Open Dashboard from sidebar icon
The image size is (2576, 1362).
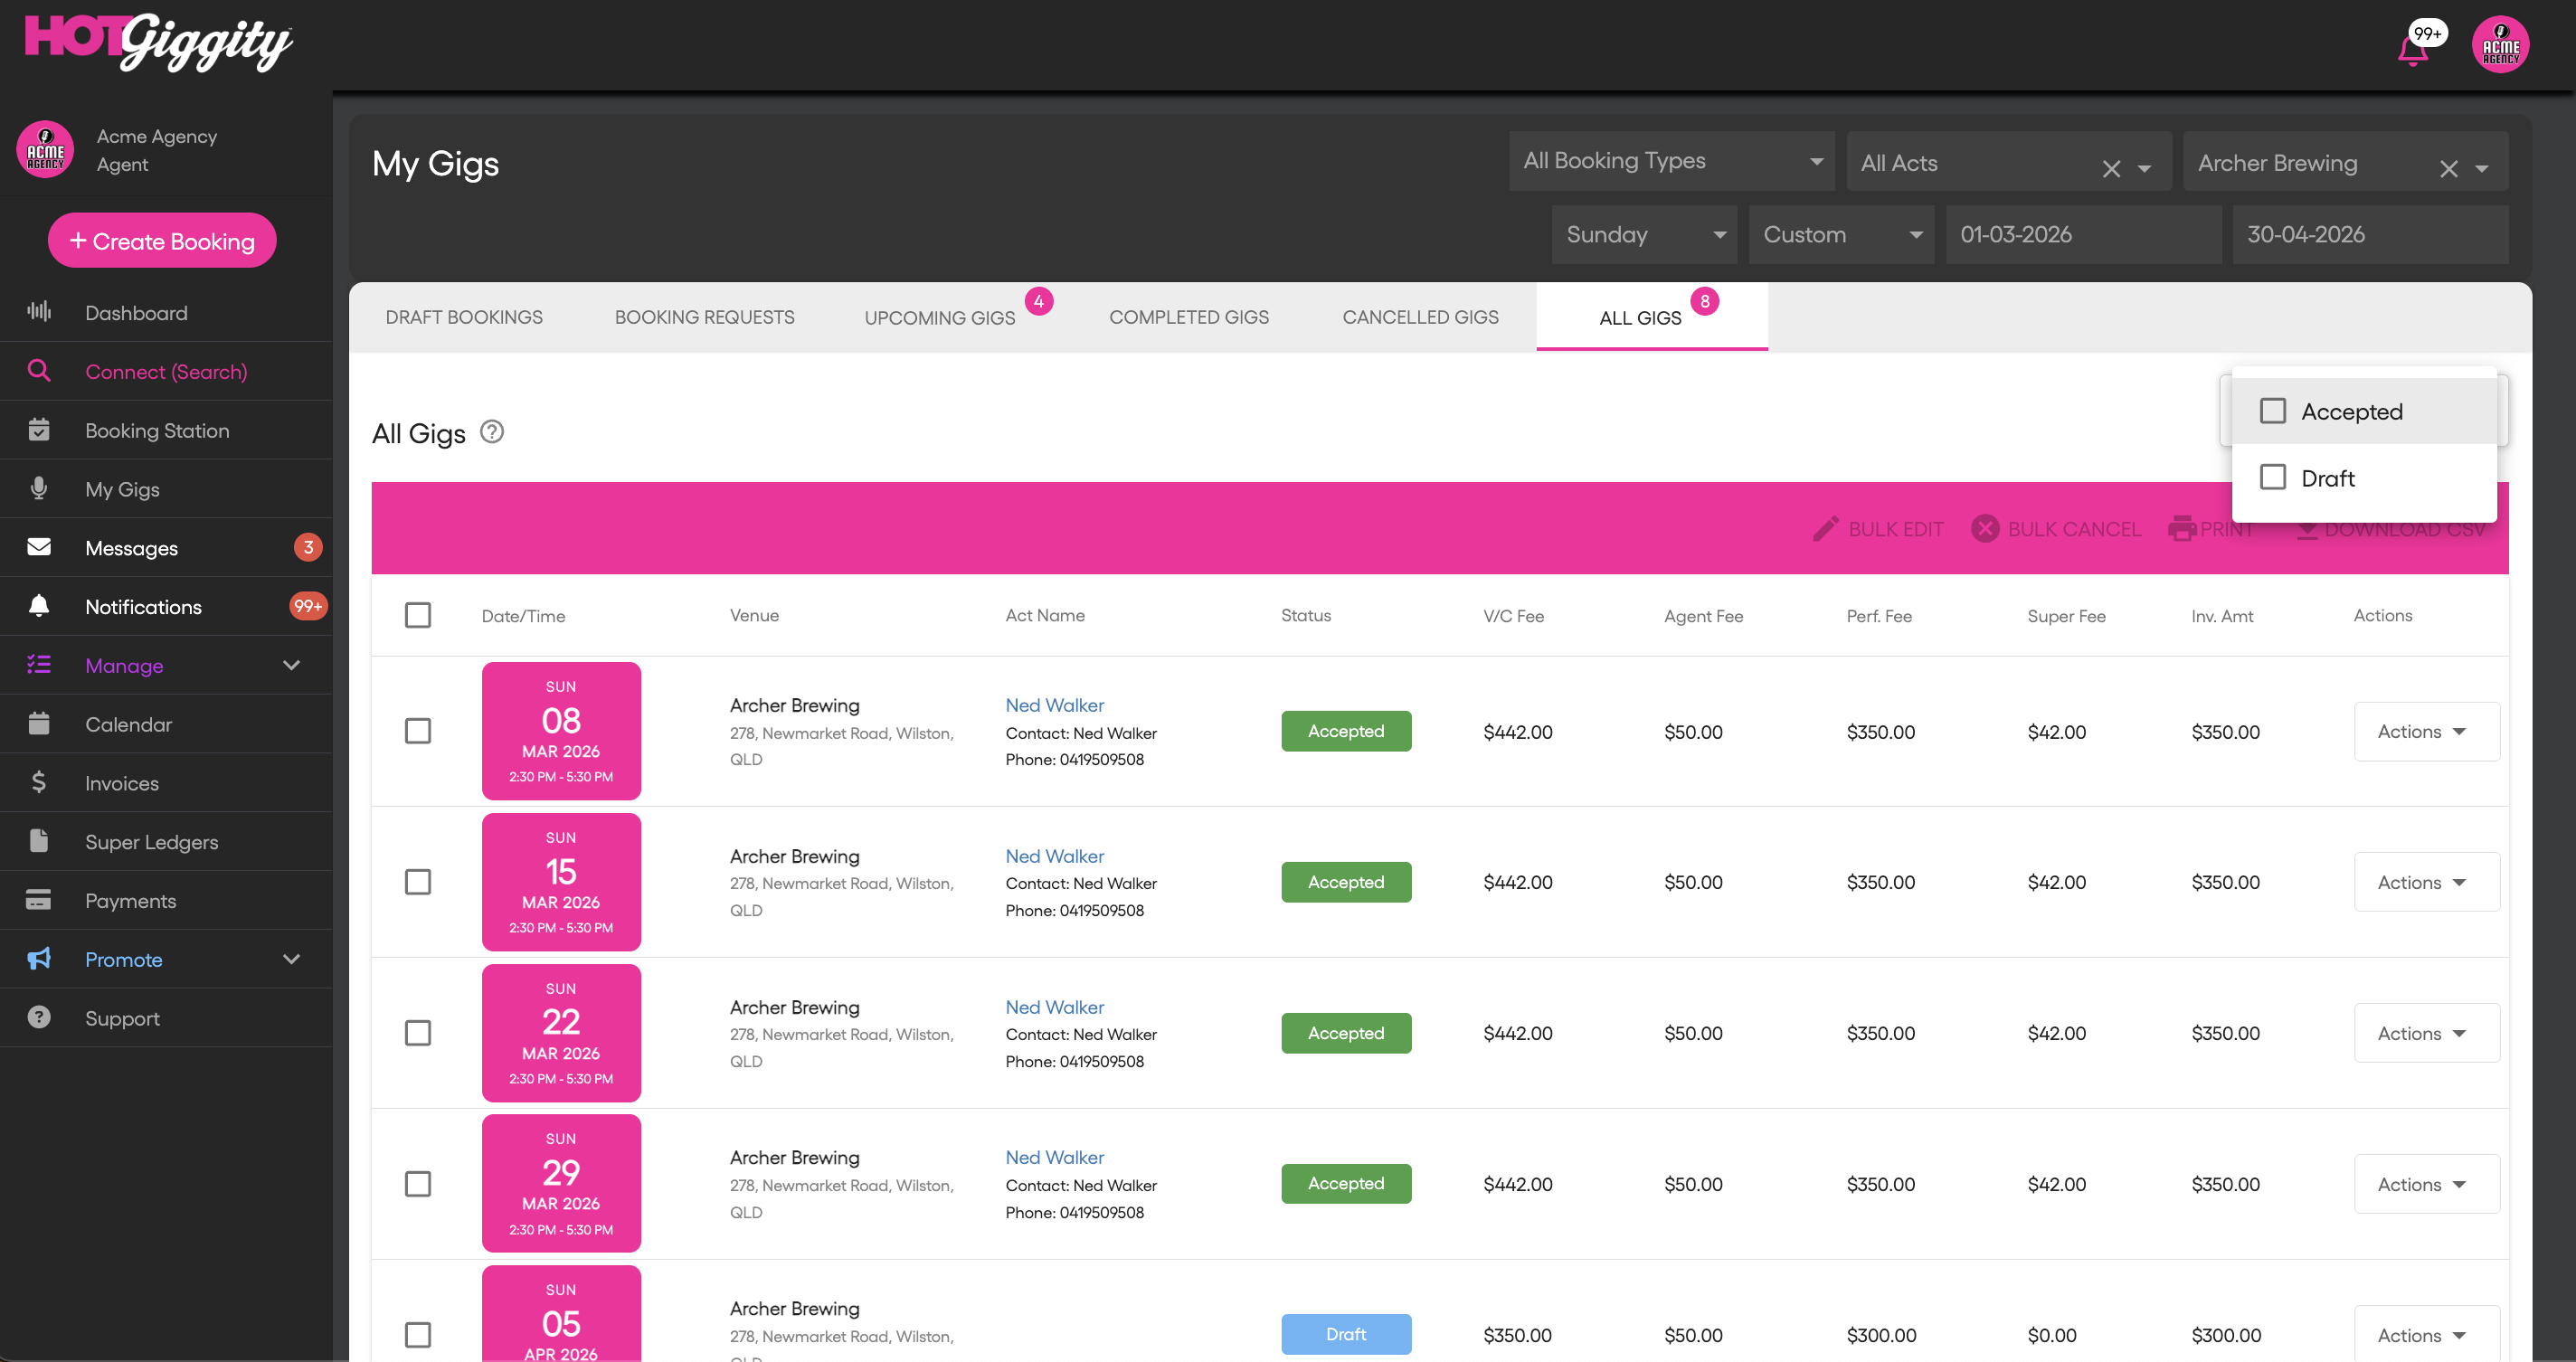coord(39,312)
